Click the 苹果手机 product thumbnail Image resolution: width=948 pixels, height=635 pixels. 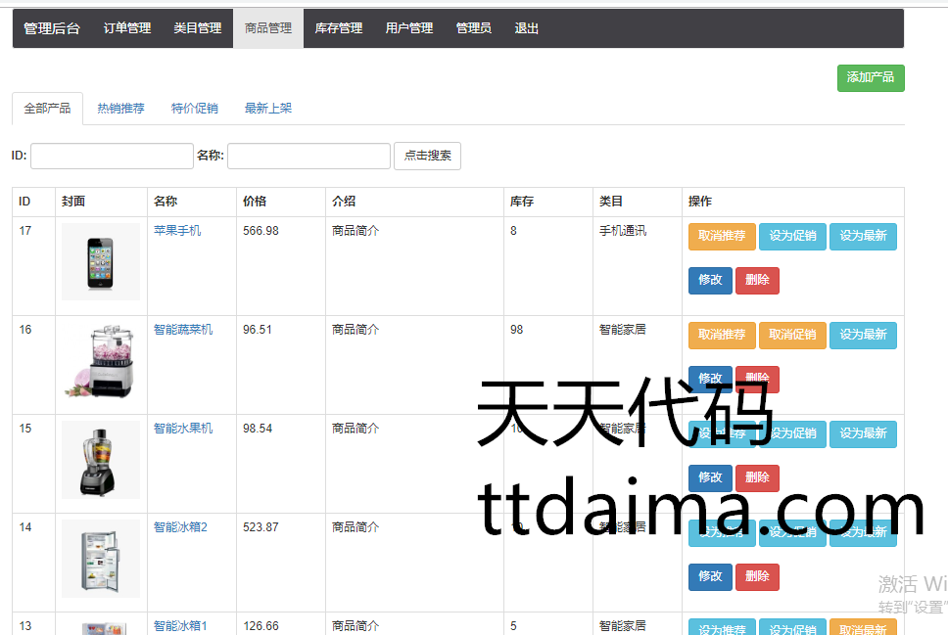pyautogui.click(x=100, y=261)
